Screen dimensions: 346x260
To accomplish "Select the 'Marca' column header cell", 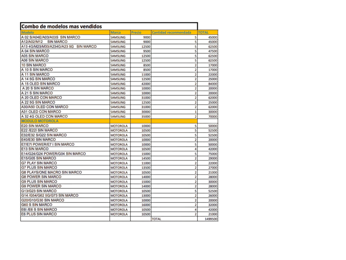I will coord(120,32).
